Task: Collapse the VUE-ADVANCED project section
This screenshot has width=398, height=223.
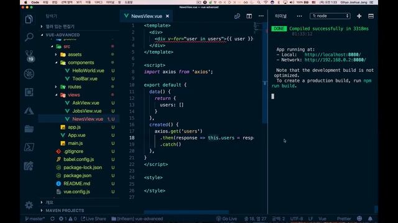Action: tap(62, 35)
